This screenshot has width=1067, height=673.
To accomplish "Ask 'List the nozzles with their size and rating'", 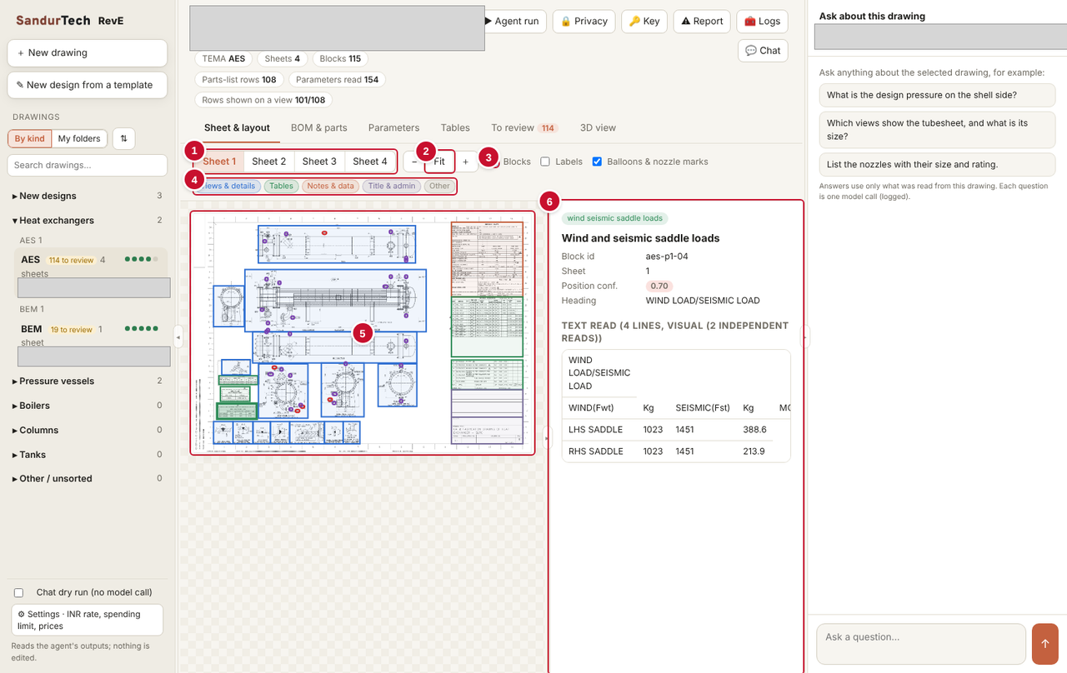I will point(938,164).
